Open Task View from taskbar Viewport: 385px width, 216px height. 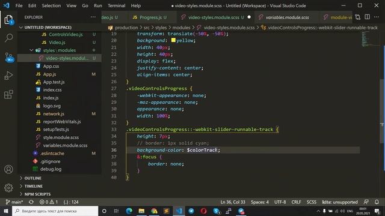click(x=116, y=211)
